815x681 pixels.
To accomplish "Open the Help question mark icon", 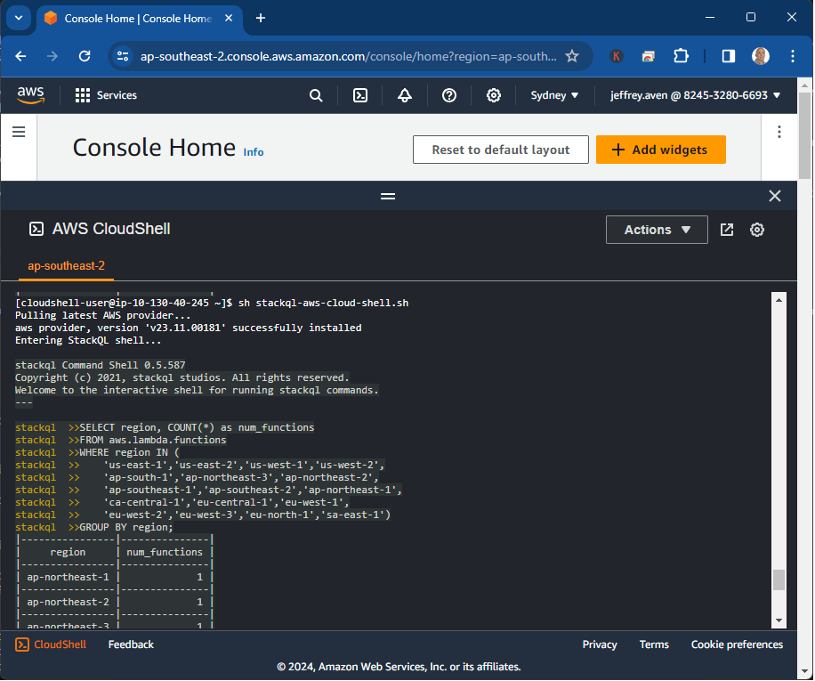I will point(448,95).
